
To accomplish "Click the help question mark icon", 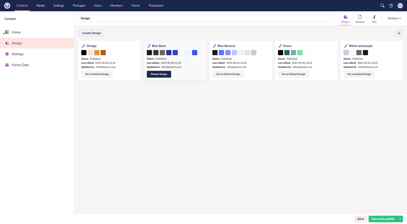I will point(391,5).
